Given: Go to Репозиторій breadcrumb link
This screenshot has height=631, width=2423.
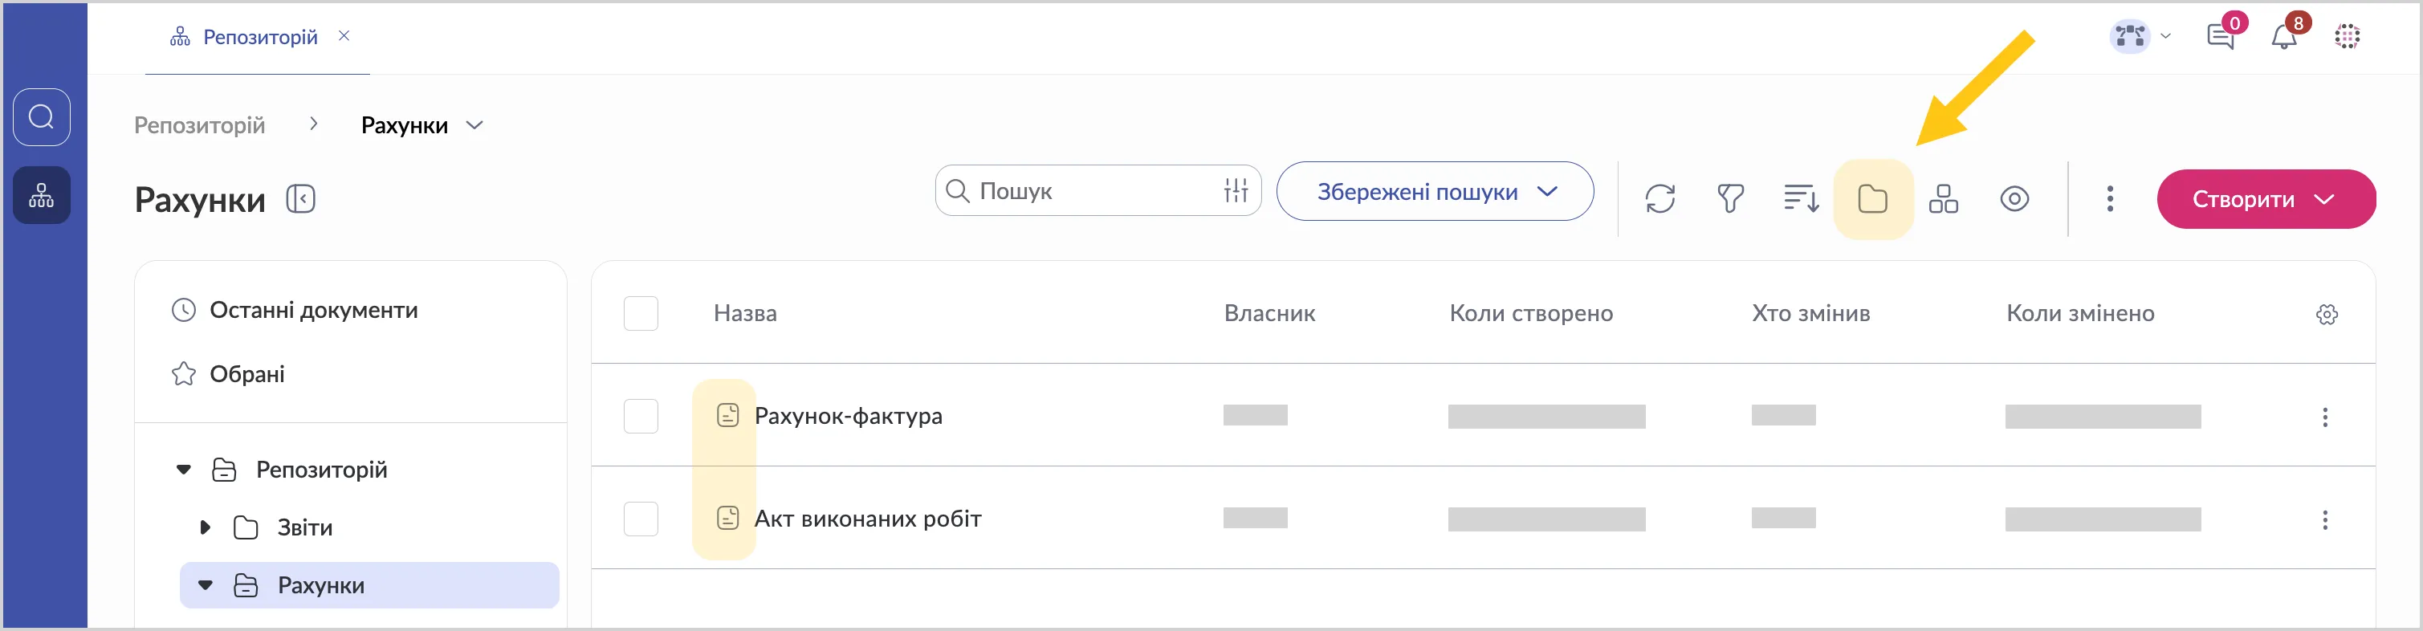Looking at the screenshot, I should (x=199, y=126).
